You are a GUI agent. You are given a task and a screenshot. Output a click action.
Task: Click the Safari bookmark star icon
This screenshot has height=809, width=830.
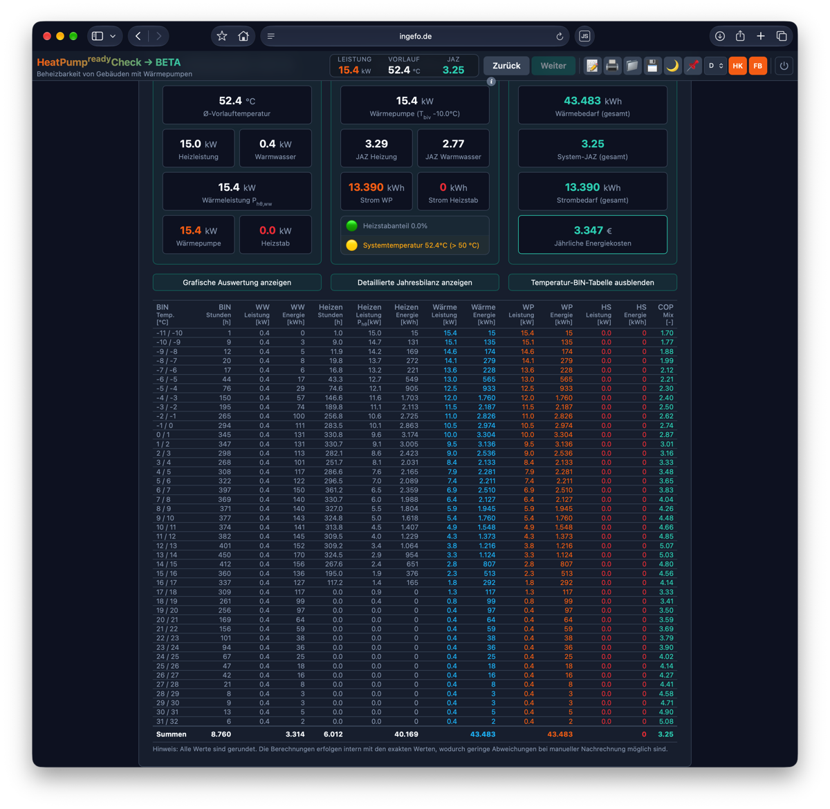pos(222,36)
